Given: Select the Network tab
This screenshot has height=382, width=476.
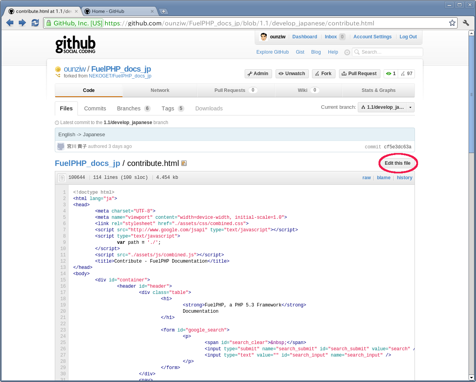Looking at the screenshot, I should tap(160, 90).
